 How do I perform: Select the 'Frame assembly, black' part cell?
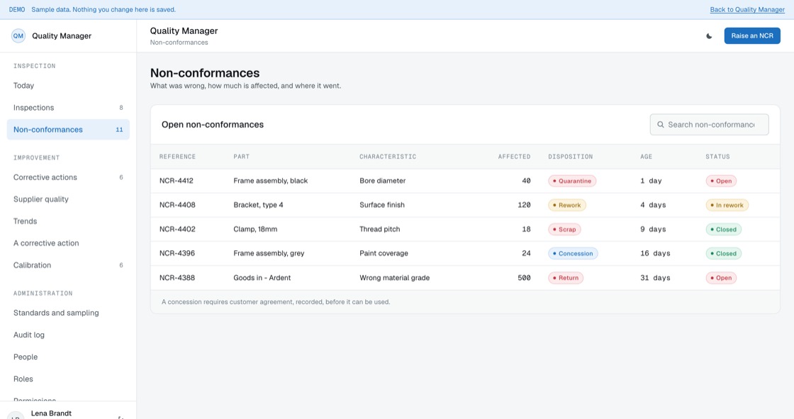pyautogui.click(x=270, y=181)
